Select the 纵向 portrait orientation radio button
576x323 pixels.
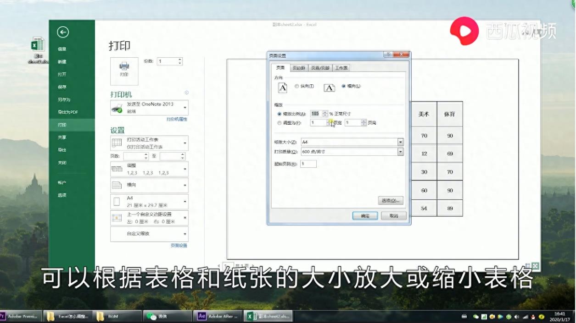pos(296,87)
